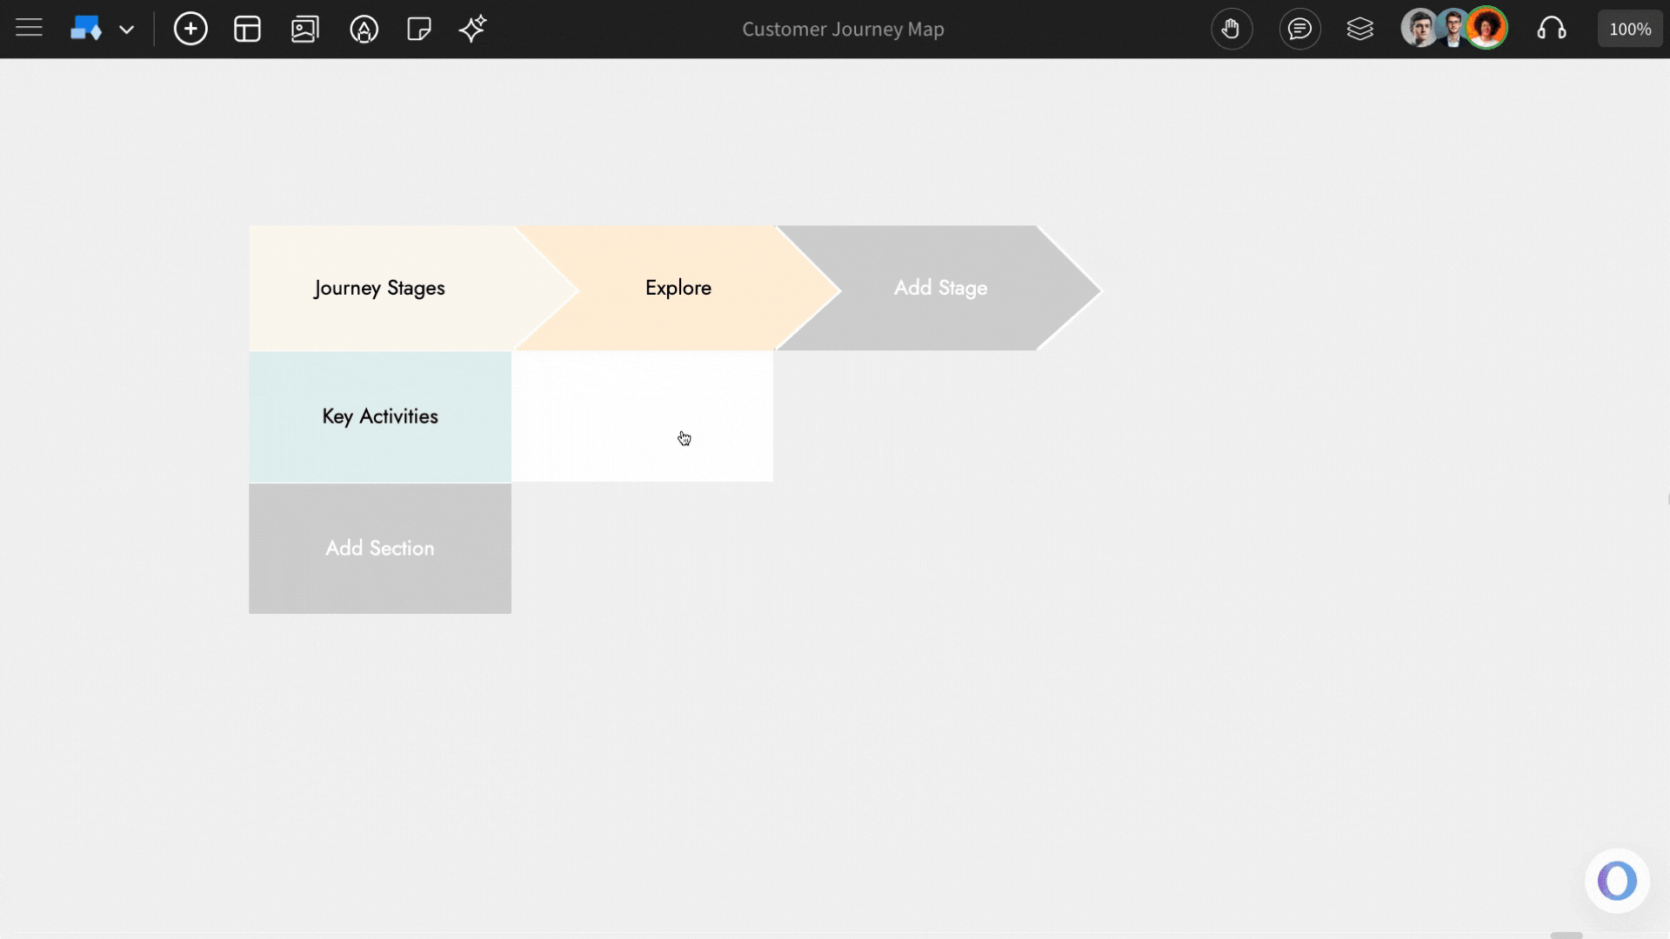This screenshot has height=939, width=1670.
Task: Select the Journey Stages header
Action: coord(379,288)
